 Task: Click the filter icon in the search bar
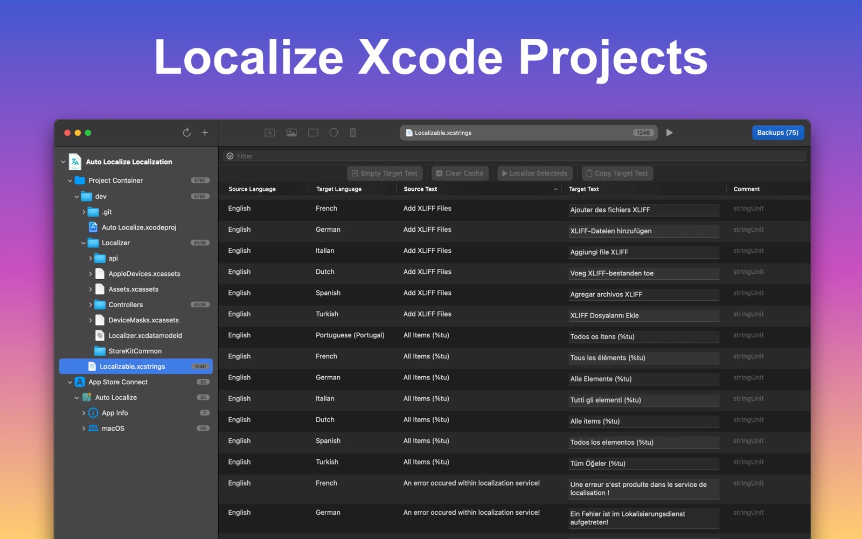(230, 156)
